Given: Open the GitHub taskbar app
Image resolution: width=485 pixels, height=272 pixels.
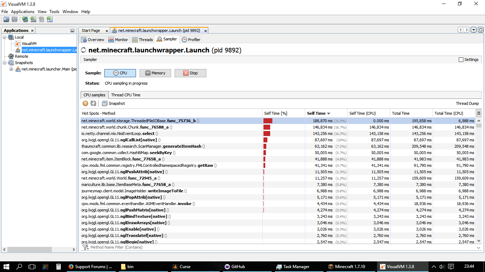Looking at the screenshot, I should click(247, 267).
